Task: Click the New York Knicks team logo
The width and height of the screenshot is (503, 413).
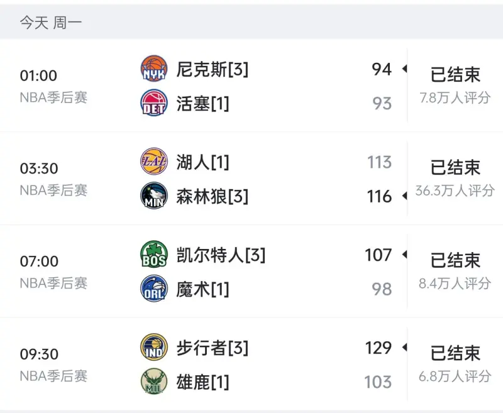Action: pos(153,69)
